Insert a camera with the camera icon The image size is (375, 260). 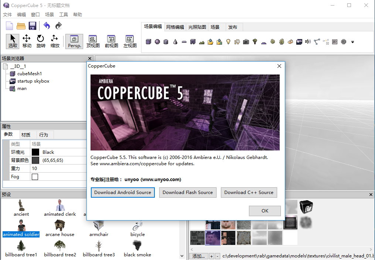(x=246, y=42)
